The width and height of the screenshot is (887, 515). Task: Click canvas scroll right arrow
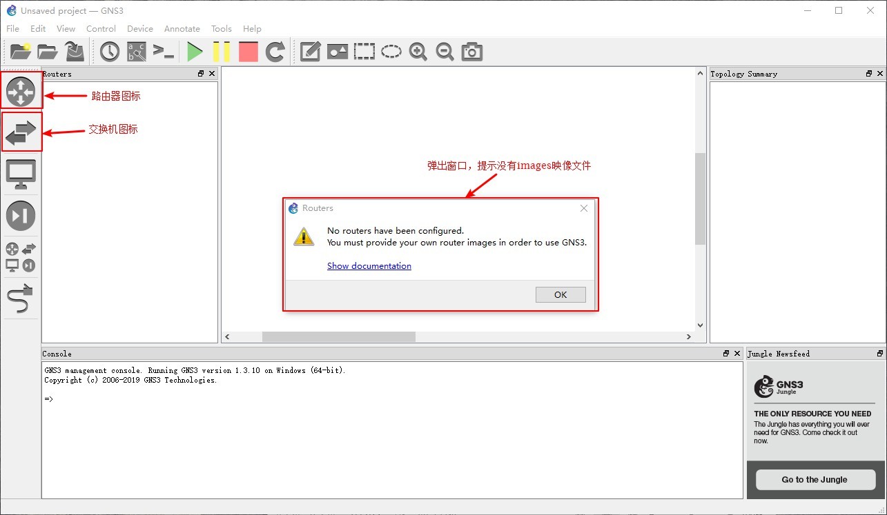[688, 336]
